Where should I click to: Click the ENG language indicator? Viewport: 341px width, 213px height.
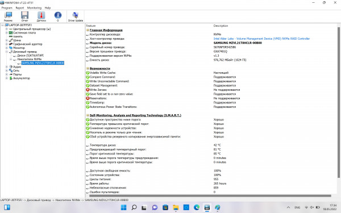pyautogui.click(x=297, y=207)
